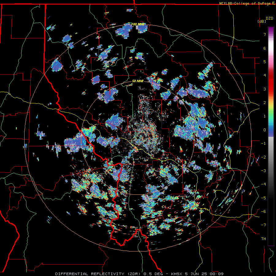Click the -6 value on the color scale
The width and height of the screenshot is (276, 276).
263,212
